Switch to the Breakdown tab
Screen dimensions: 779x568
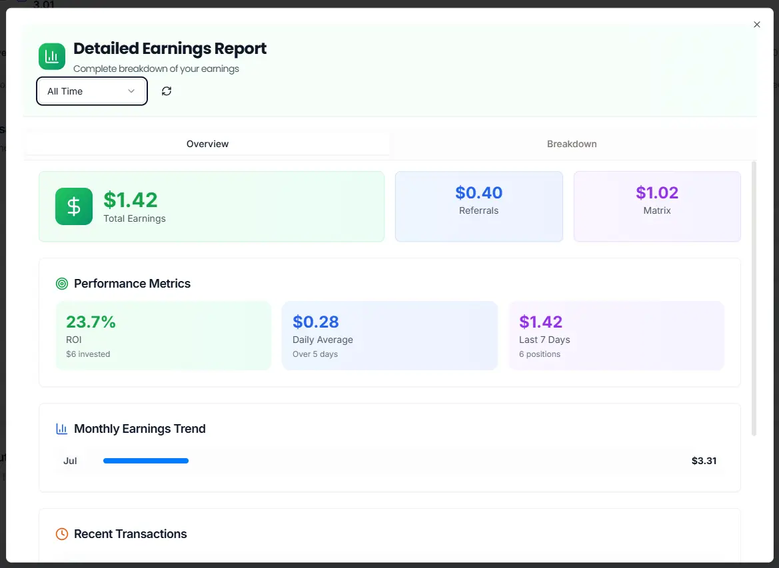click(572, 144)
